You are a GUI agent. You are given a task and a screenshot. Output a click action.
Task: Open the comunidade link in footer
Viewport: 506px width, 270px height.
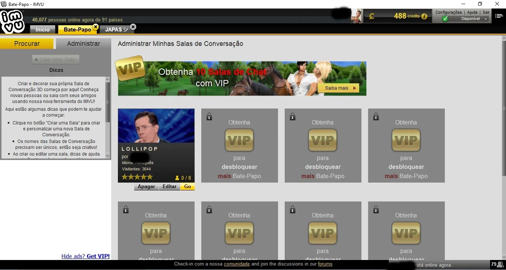coord(237,264)
